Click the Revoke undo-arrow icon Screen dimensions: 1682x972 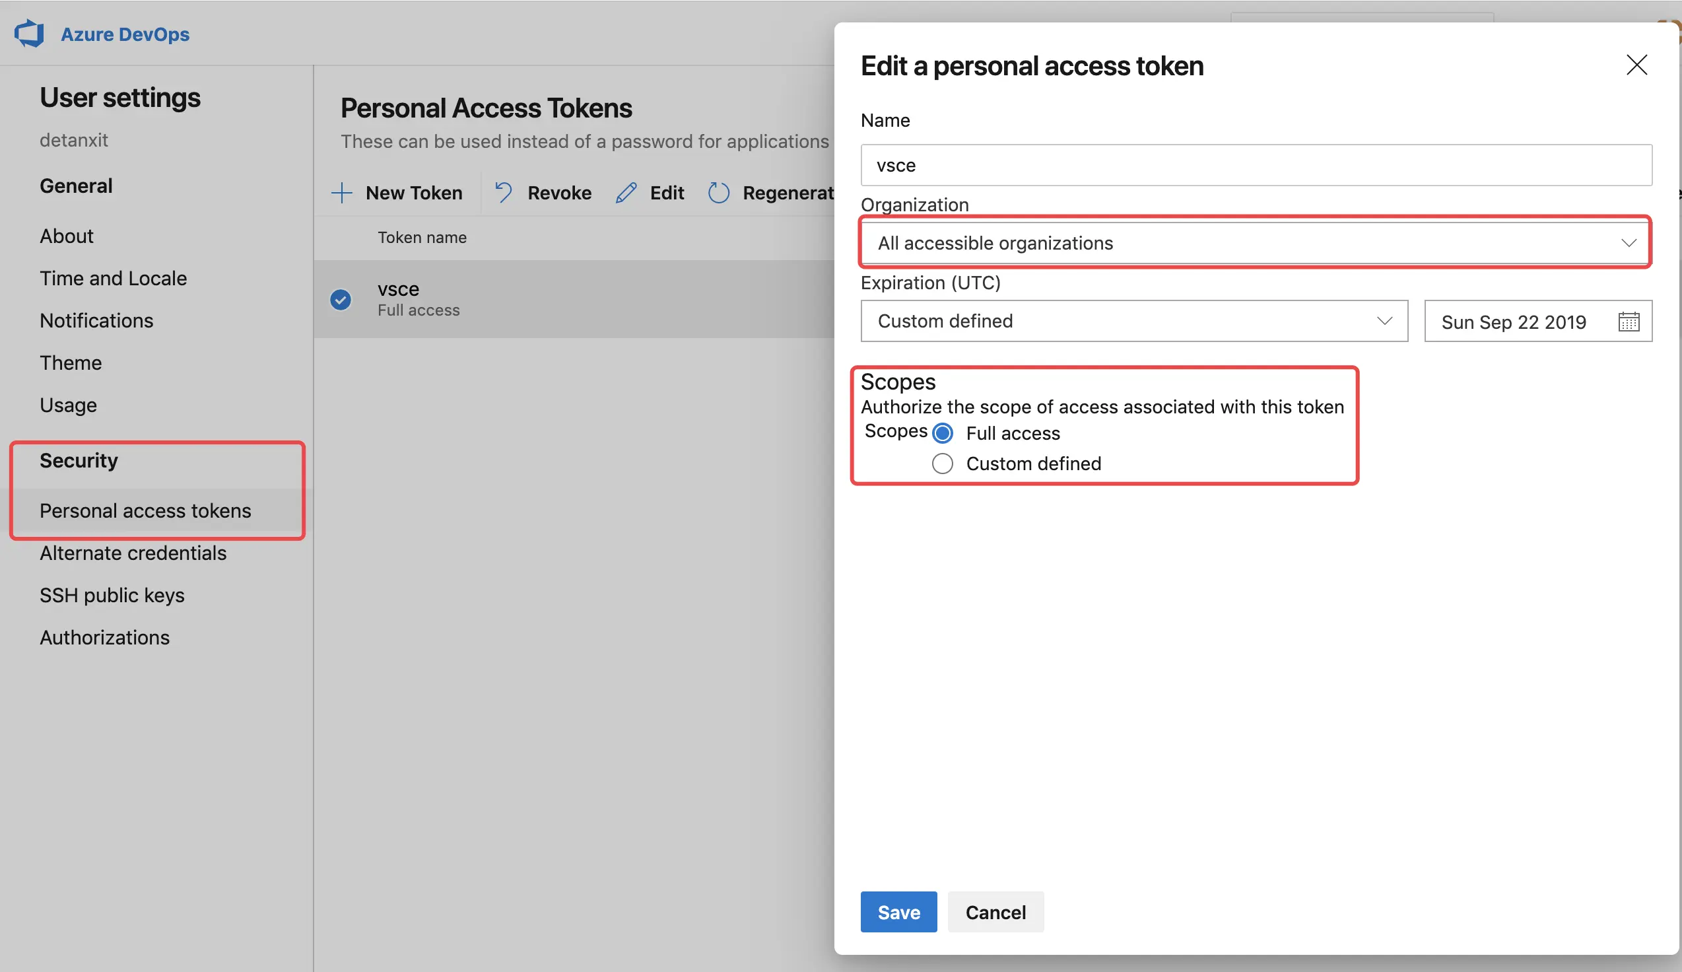[504, 193]
